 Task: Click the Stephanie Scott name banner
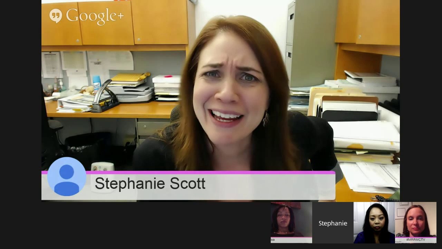[x=188, y=185]
